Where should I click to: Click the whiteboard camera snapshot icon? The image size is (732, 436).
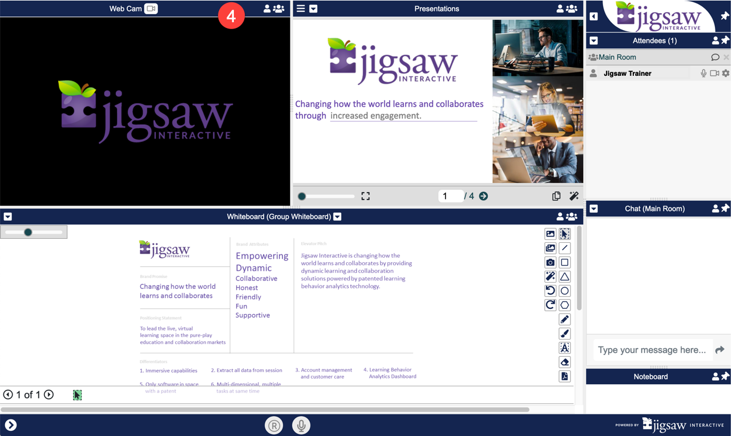coord(550,262)
